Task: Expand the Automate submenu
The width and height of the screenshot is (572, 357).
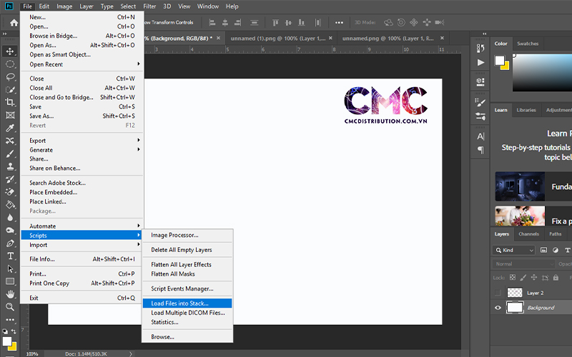Action: coord(82,226)
